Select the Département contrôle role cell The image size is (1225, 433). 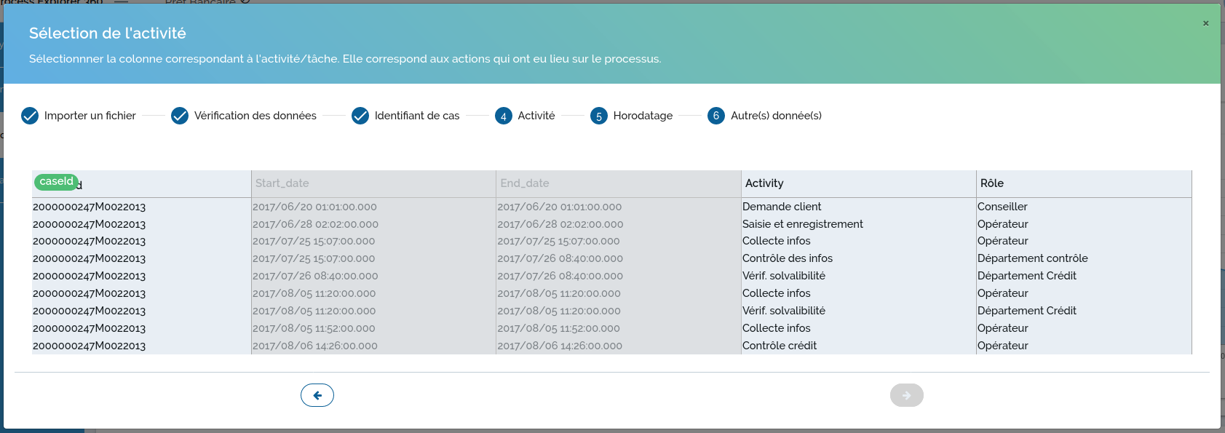click(1032, 258)
